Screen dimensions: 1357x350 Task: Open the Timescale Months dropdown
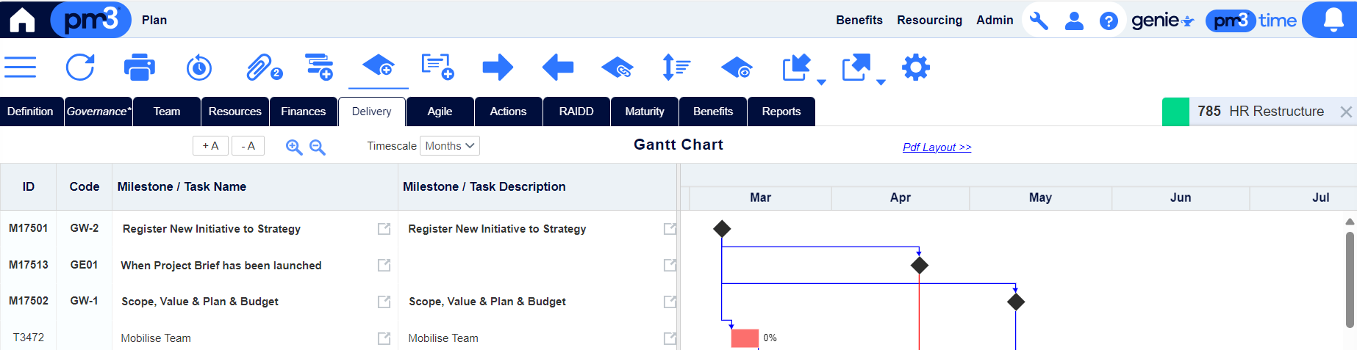tap(450, 146)
